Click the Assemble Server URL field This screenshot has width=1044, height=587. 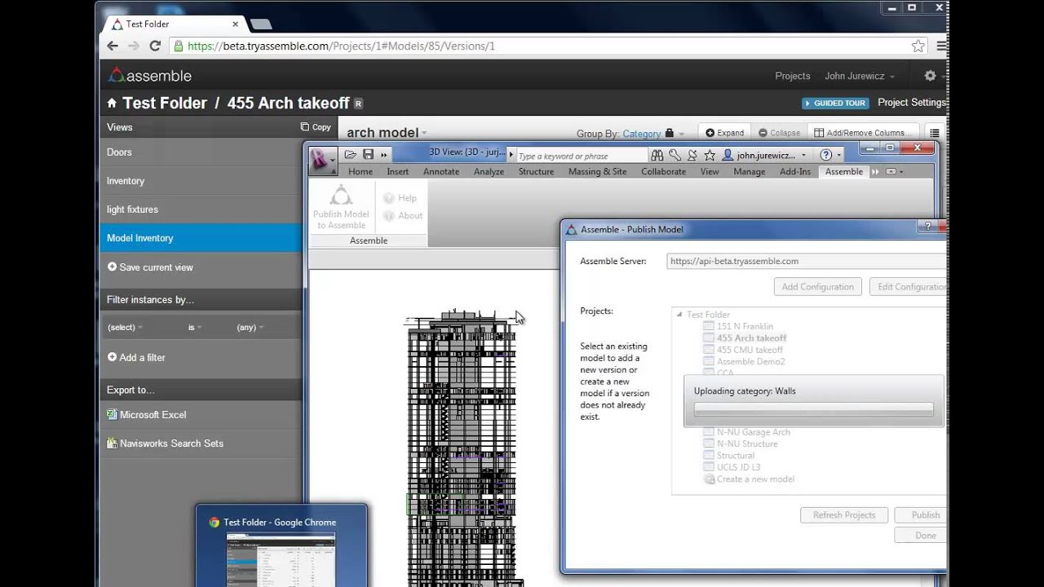click(807, 262)
